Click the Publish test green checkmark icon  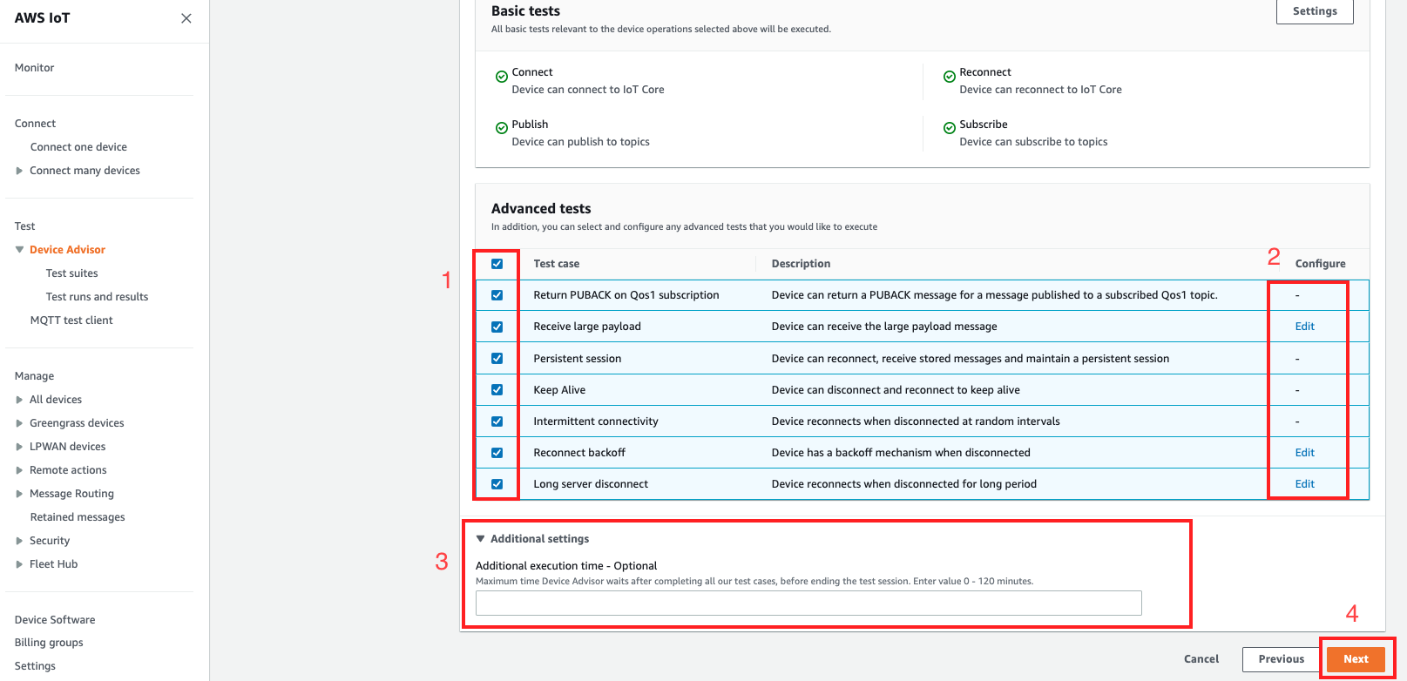(x=501, y=128)
